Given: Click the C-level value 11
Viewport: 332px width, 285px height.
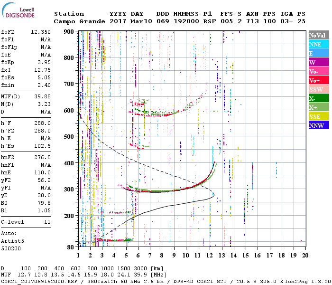Looking at the screenshot, I should point(47,222).
